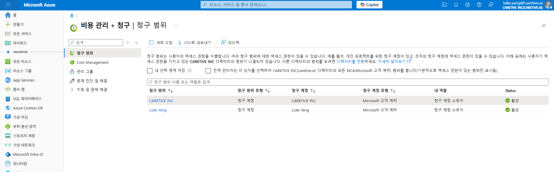Click info icon beside save selection
Image resolution: width=554 pixels, height=172 pixels.
(190, 70)
